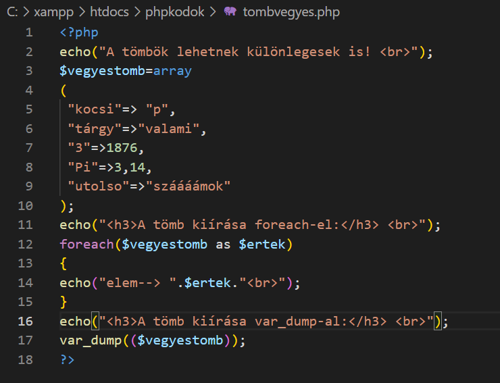Select the highlighted line number 16
The height and width of the screenshot is (383, 500).
click(26, 321)
